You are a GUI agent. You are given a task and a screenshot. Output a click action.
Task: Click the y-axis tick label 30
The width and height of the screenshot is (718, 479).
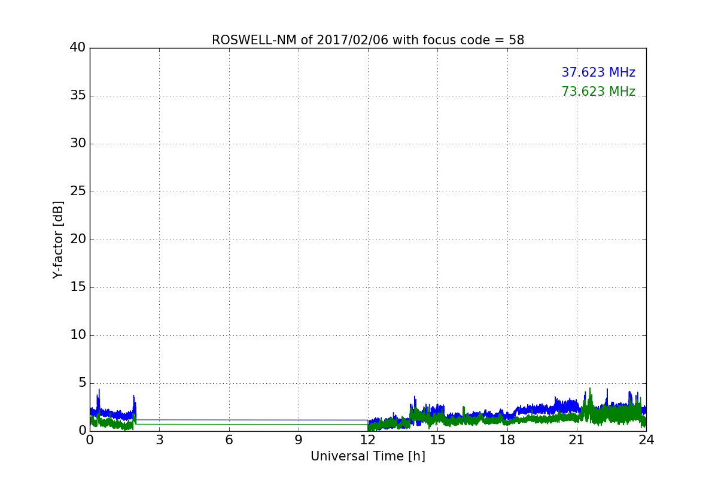(x=78, y=144)
